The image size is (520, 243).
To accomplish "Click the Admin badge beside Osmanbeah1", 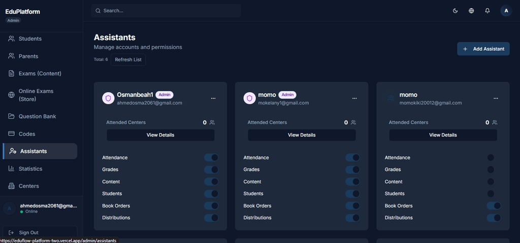I will (165, 94).
